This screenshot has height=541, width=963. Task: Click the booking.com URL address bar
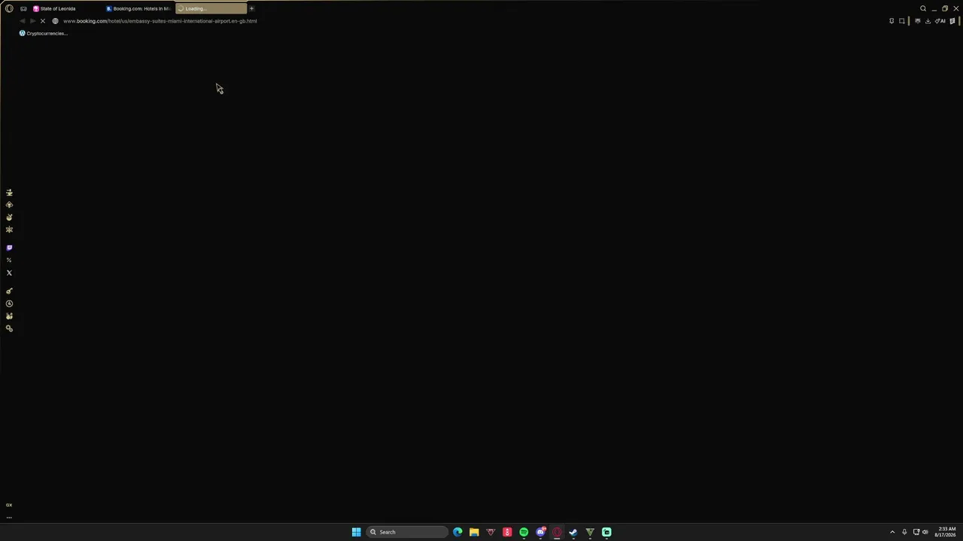tap(159, 21)
